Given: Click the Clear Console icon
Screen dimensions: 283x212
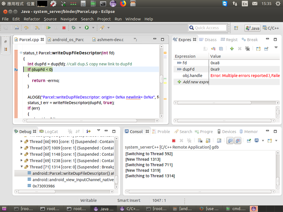Looking at the screenshot, I should tap(200, 141).
